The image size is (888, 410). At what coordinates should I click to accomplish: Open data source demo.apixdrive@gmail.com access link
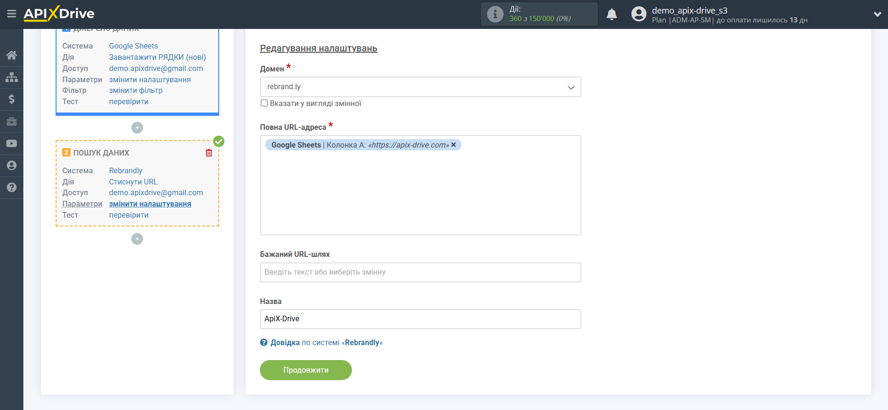pos(156,68)
